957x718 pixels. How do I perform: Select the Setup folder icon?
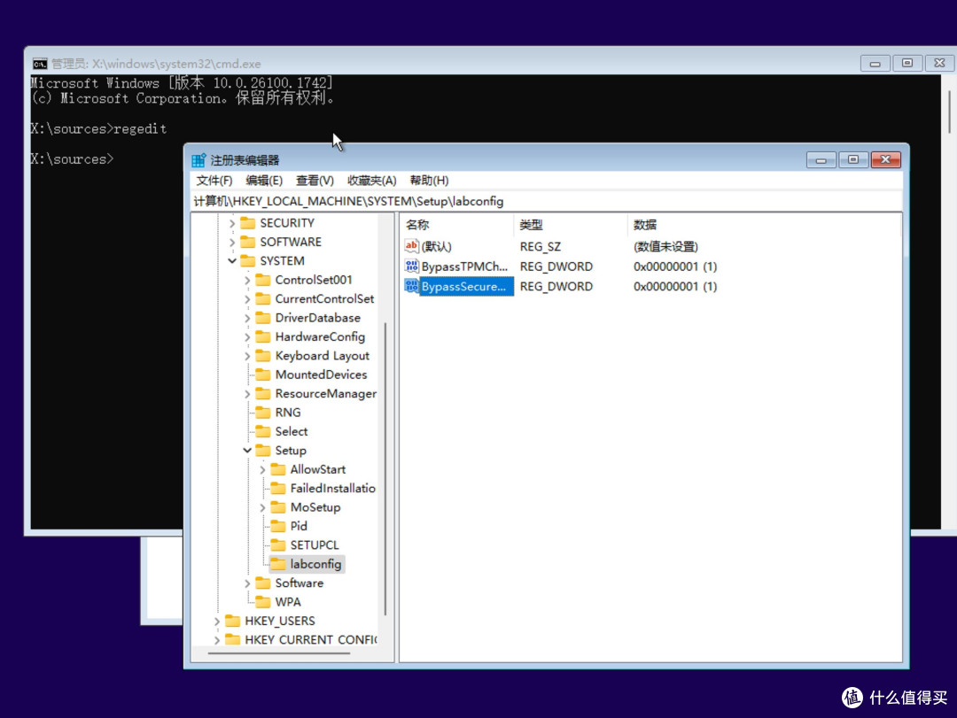pos(263,450)
